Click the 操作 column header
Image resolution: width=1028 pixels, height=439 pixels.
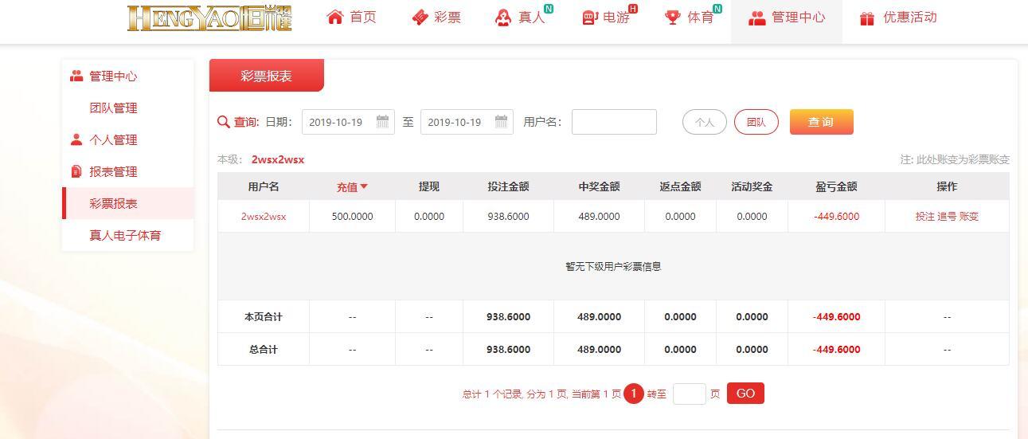pyautogui.click(x=947, y=186)
